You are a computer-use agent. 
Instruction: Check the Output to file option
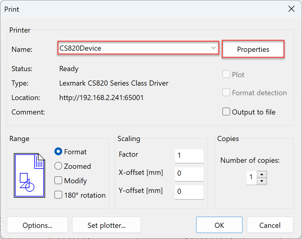[x=226, y=112]
